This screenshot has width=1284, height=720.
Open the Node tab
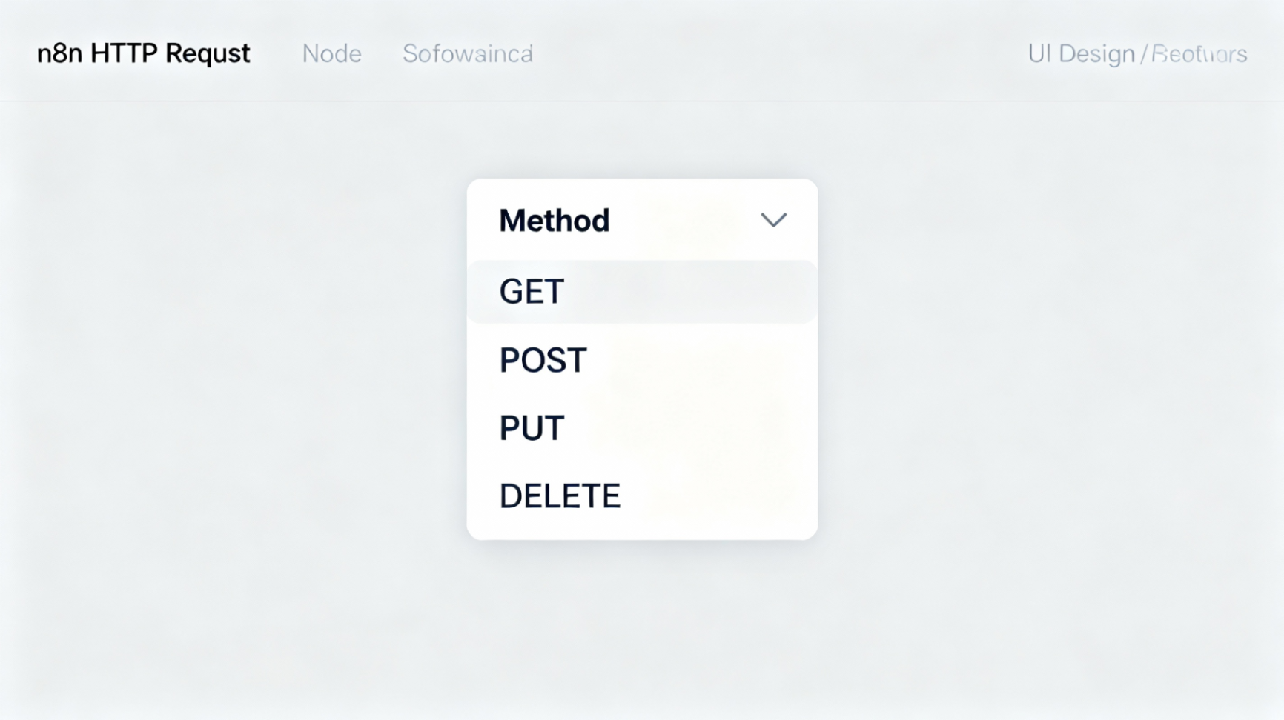[x=331, y=53]
